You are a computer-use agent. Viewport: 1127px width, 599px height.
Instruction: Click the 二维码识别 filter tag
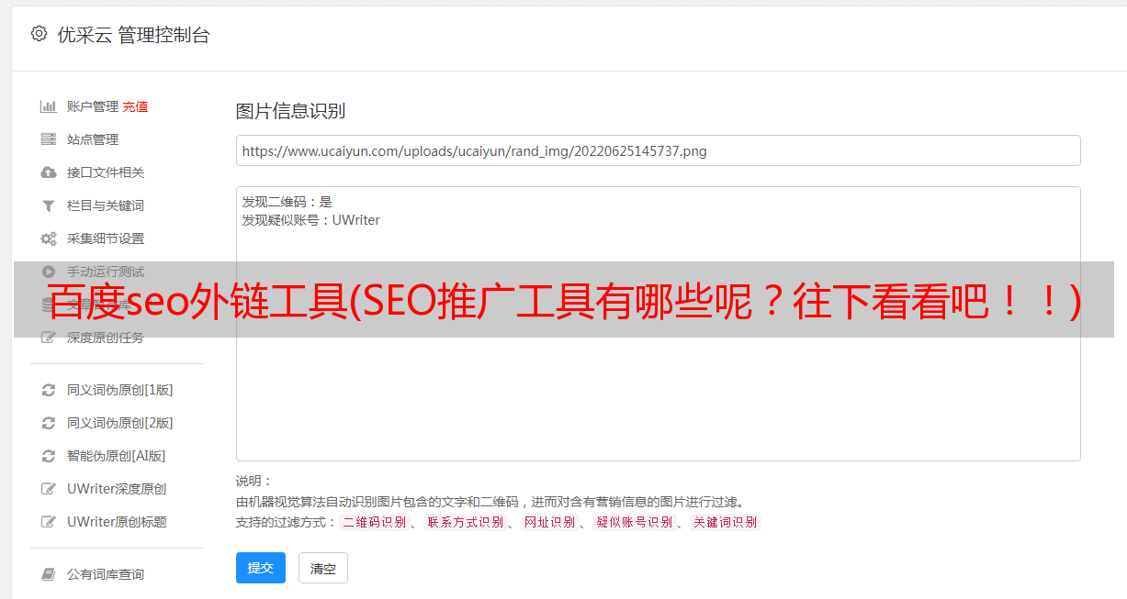[374, 522]
